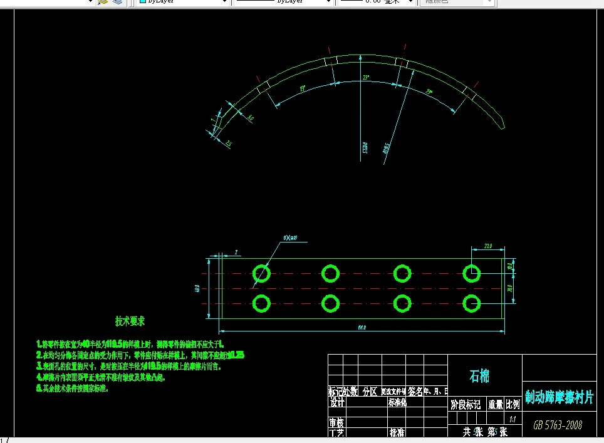This screenshot has width=604, height=443.
Task: Select the 48.0 width dimension text
Action: [197, 288]
